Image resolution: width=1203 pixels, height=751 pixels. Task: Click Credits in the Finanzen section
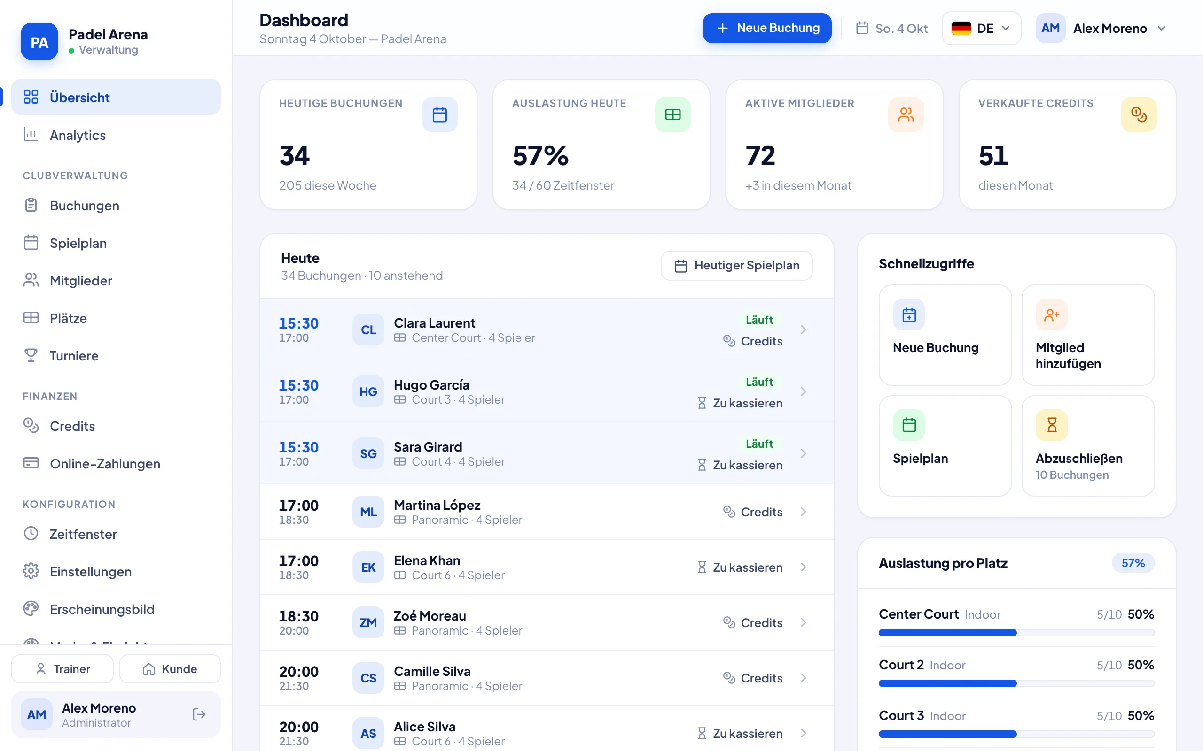tap(116, 426)
